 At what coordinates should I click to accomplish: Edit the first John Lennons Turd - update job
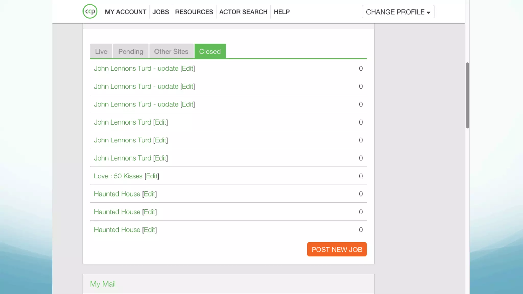[187, 68]
